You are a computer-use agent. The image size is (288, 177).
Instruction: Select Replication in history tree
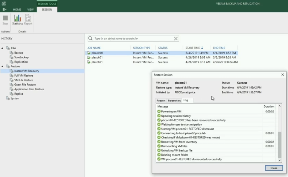click(21, 62)
